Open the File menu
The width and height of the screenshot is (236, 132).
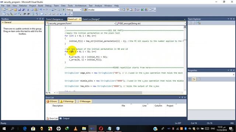3,5
